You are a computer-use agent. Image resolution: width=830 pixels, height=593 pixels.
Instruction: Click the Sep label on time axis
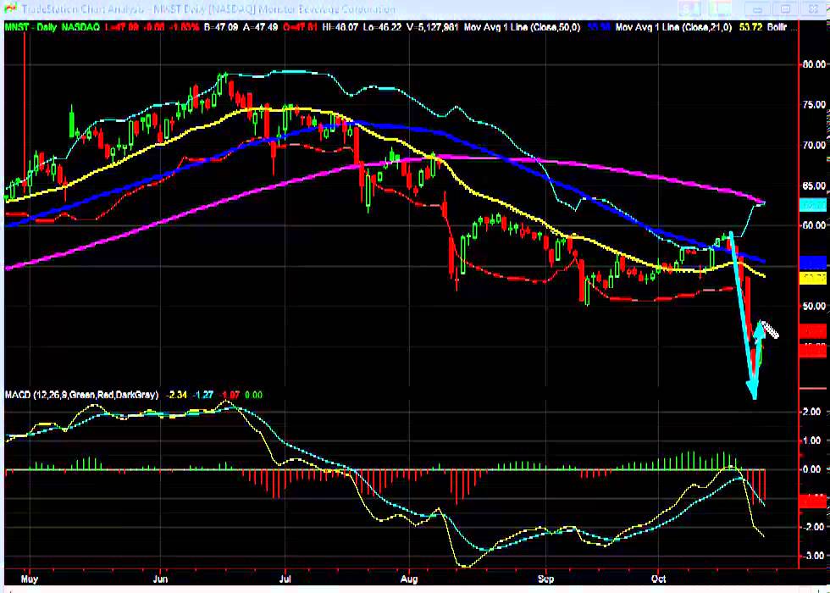point(545,579)
